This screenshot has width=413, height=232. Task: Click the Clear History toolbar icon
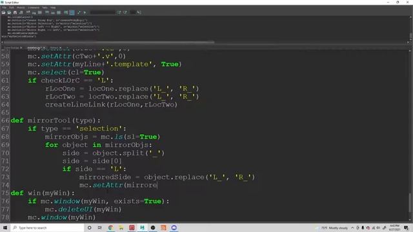(x=28, y=12)
